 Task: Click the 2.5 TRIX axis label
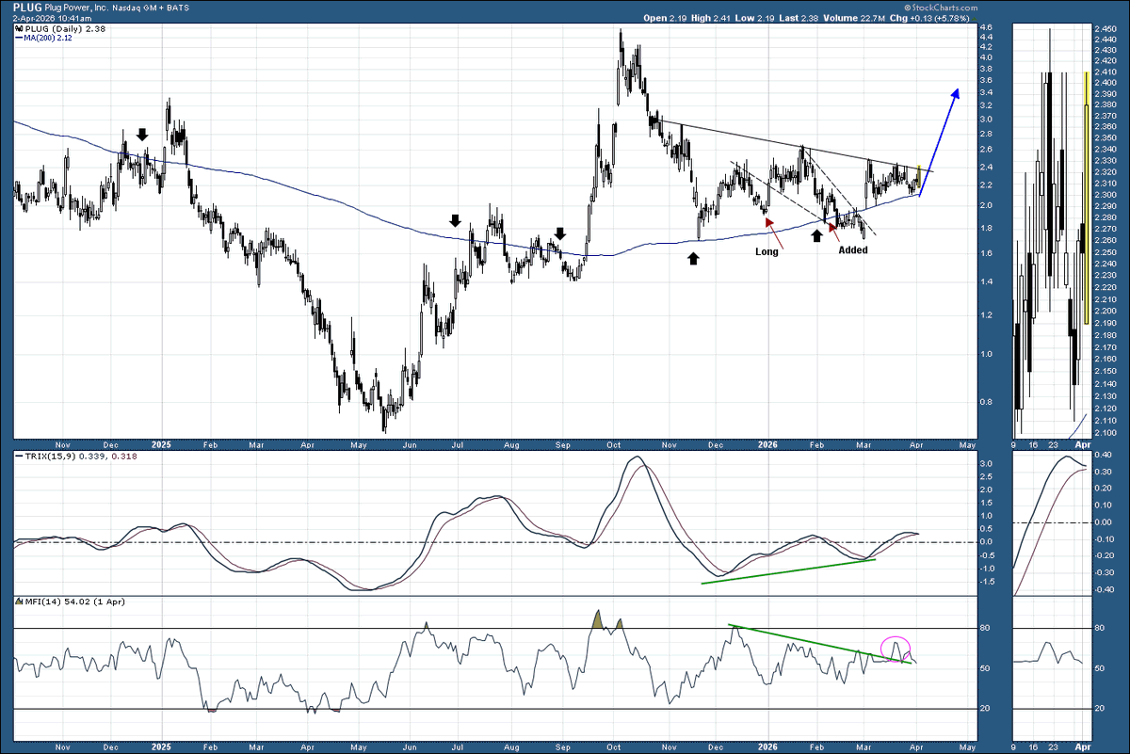pyautogui.click(x=987, y=477)
